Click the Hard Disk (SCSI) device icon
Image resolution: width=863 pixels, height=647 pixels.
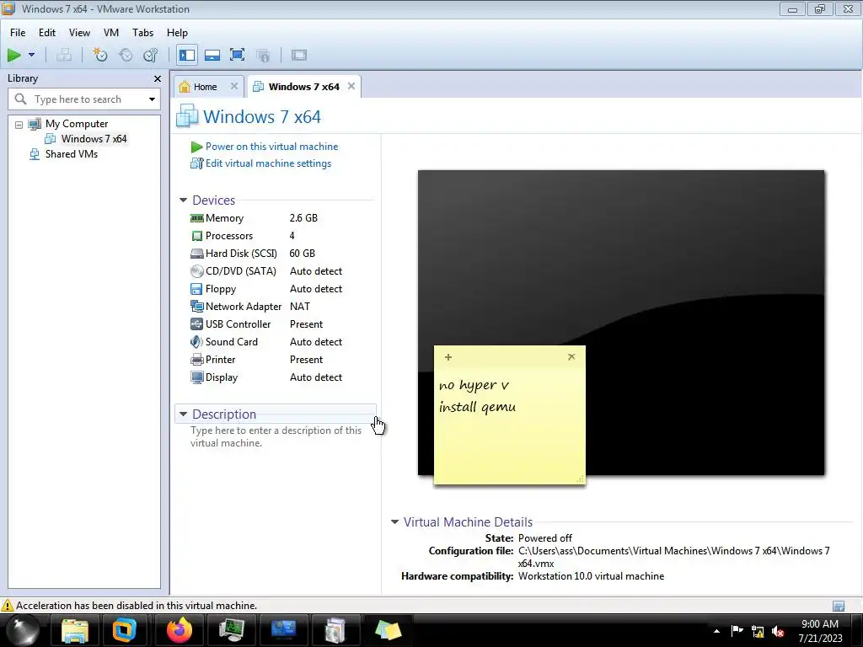pos(196,254)
